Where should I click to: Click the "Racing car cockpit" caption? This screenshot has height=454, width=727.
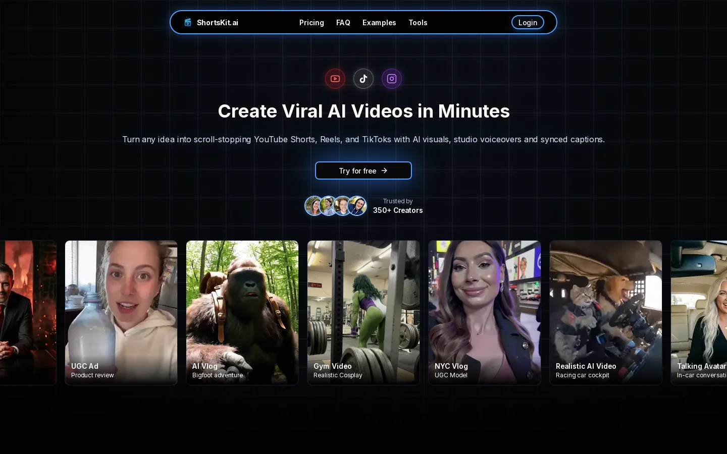pyautogui.click(x=583, y=375)
